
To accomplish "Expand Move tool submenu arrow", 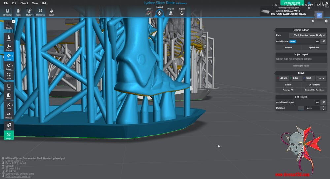I will [x=13, y=56].
